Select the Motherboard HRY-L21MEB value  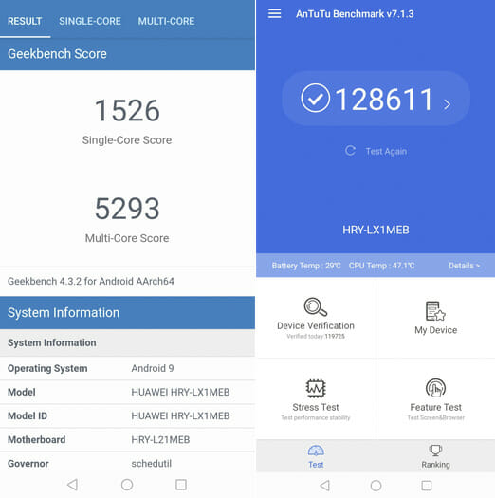pyautogui.click(x=160, y=439)
